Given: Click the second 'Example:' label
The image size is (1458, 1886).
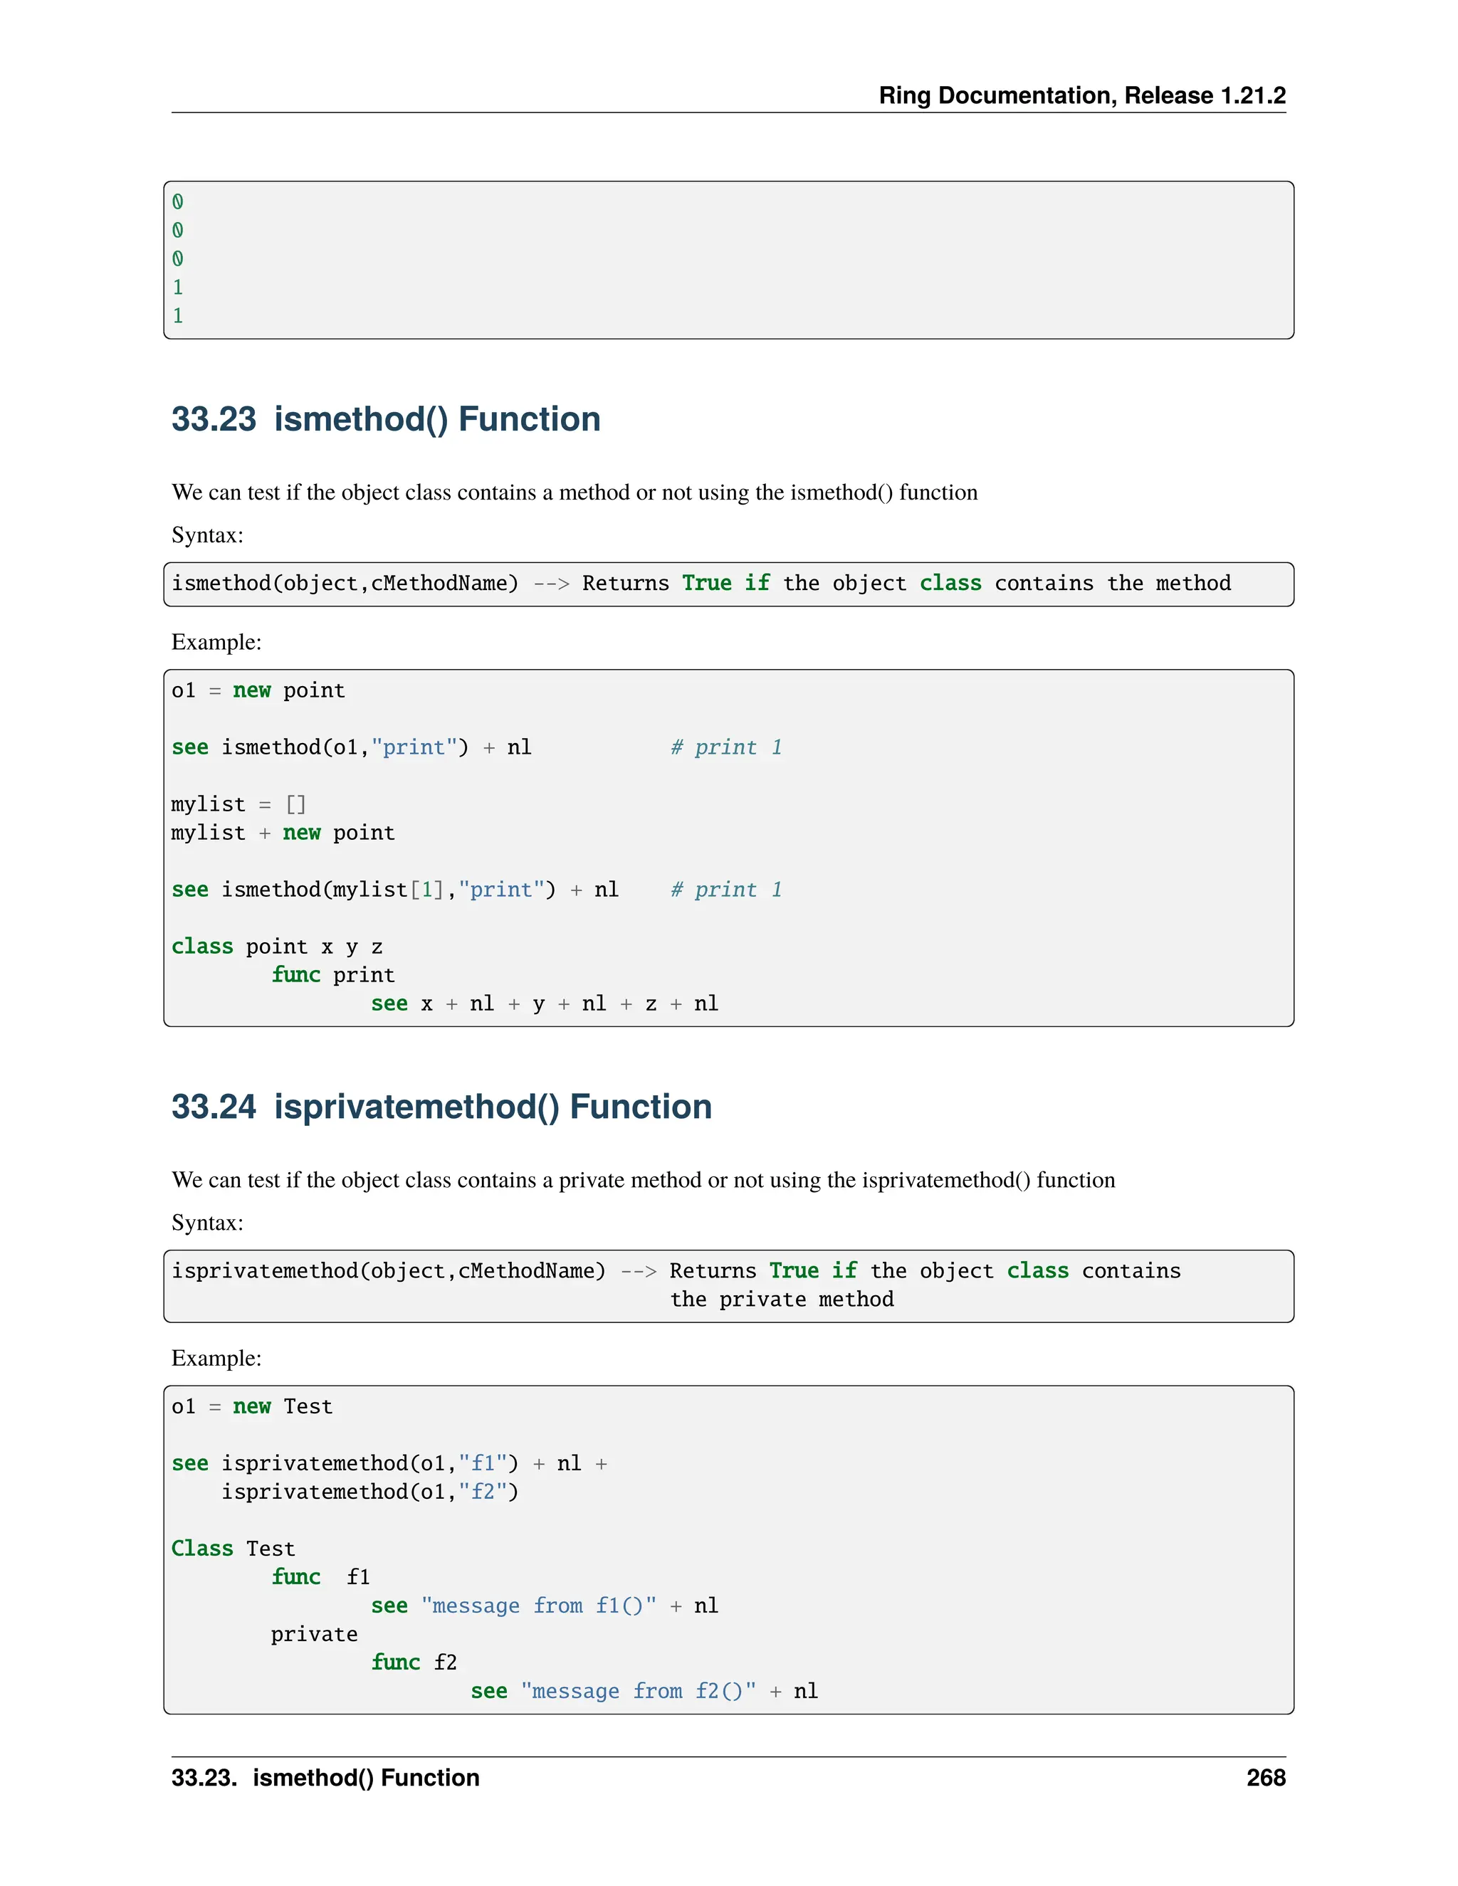Looking at the screenshot, I should (x=216, y=1359).
